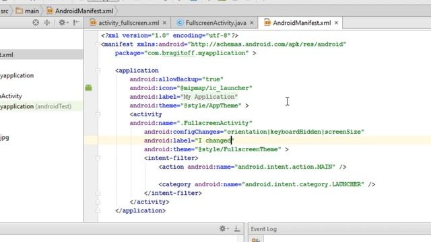Open the bottom panel gear settings menu
The height and width of the screenshot is (242, 431).
coord(224,229)
